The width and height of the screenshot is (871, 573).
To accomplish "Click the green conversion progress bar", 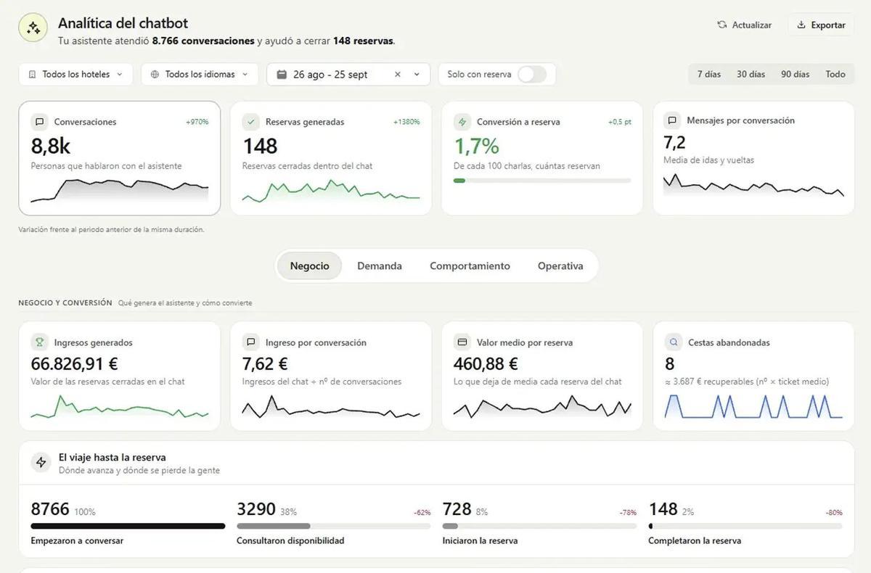I will (542, 181).
